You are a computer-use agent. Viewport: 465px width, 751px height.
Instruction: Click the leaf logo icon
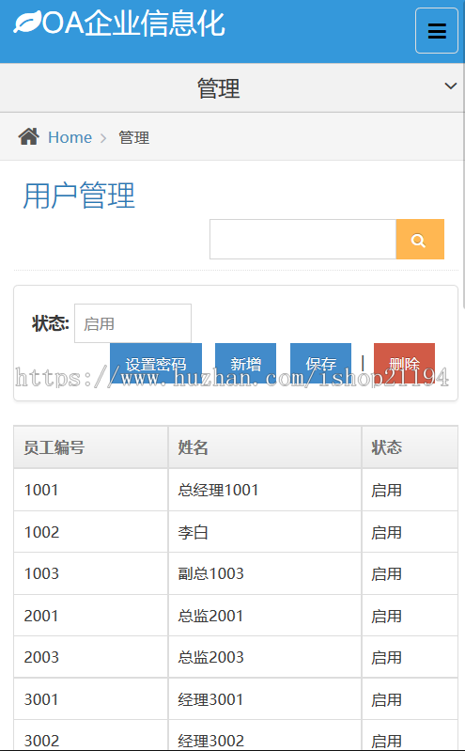point(27,23)
